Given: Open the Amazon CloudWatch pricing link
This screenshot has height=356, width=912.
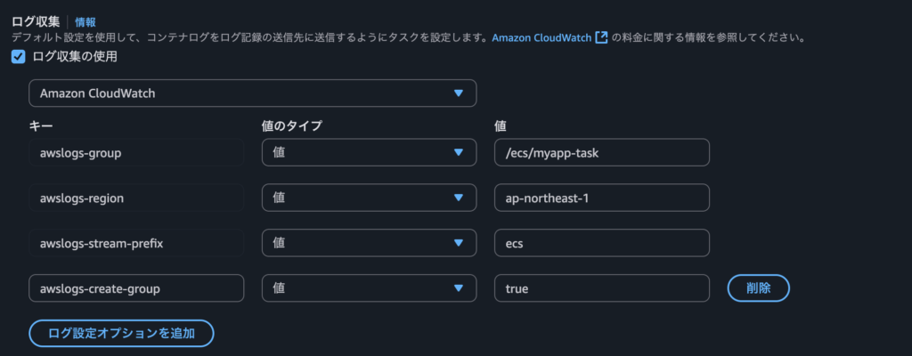Looking at the screenshot, I should [541, 37].
